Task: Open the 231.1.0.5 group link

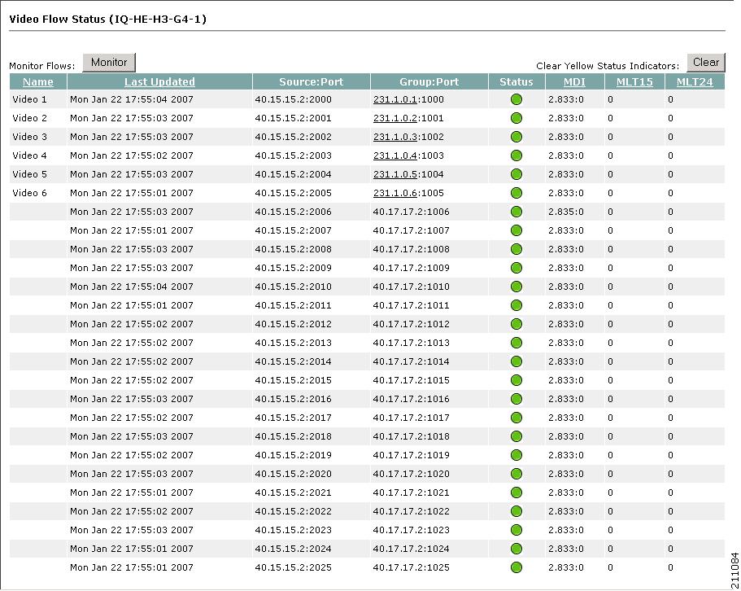Action: pyautogui.click(x=396, y=174)
